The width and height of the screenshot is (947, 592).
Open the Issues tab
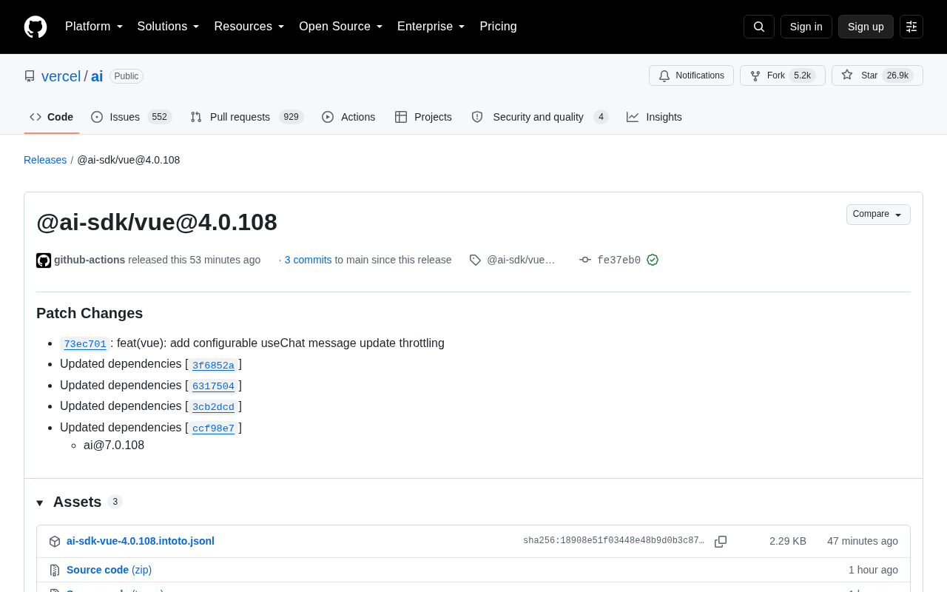tap(132, 117)
